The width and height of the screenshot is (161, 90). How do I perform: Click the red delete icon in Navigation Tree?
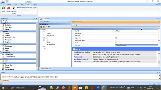[x=44, y=27]
